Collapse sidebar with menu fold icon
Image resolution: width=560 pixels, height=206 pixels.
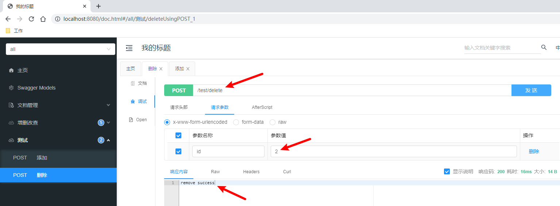tap(129, 48)
